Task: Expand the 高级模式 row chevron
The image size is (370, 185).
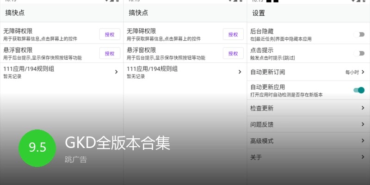Action: point(363,141)
